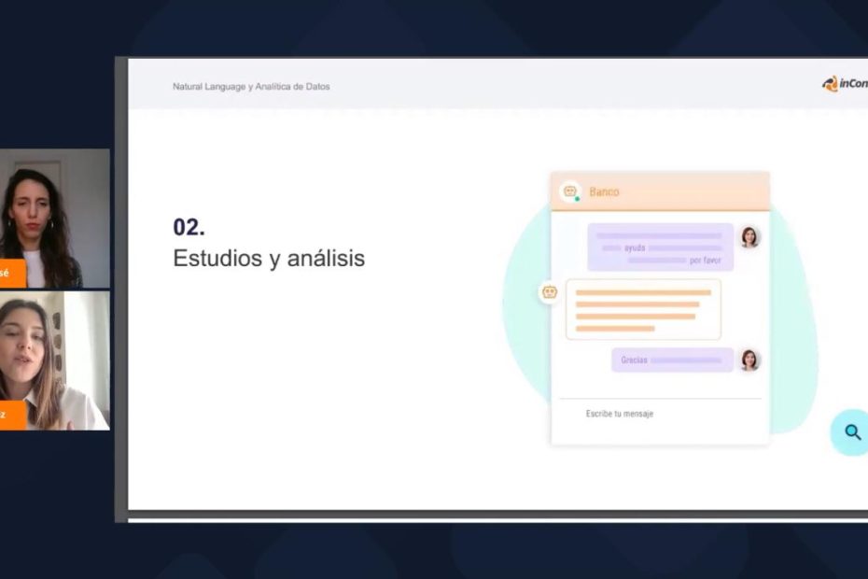Select the orange-lined bot reply bubble

(x=643, y=309)
